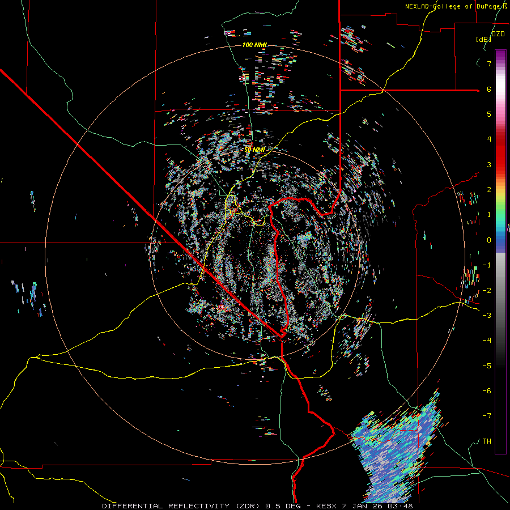Click the "1" value on the color scale

pos(489,215)
